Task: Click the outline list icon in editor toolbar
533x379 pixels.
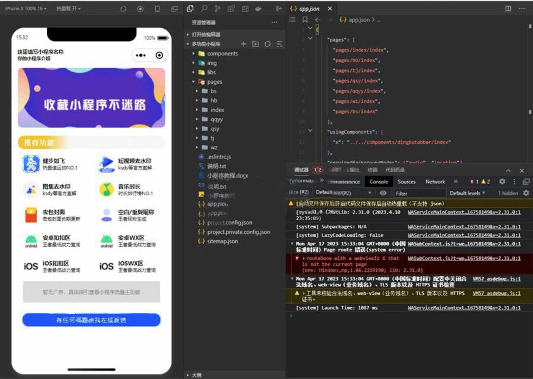Action: click(x=292, y=19)
